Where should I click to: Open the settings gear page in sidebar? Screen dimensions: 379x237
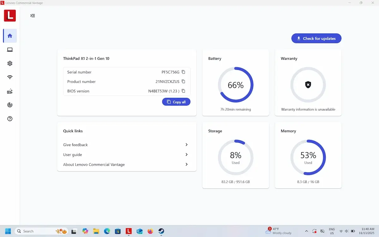[10, 64]
